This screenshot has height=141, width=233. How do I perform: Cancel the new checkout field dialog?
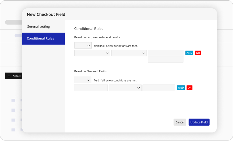click(x=180, y=122)
